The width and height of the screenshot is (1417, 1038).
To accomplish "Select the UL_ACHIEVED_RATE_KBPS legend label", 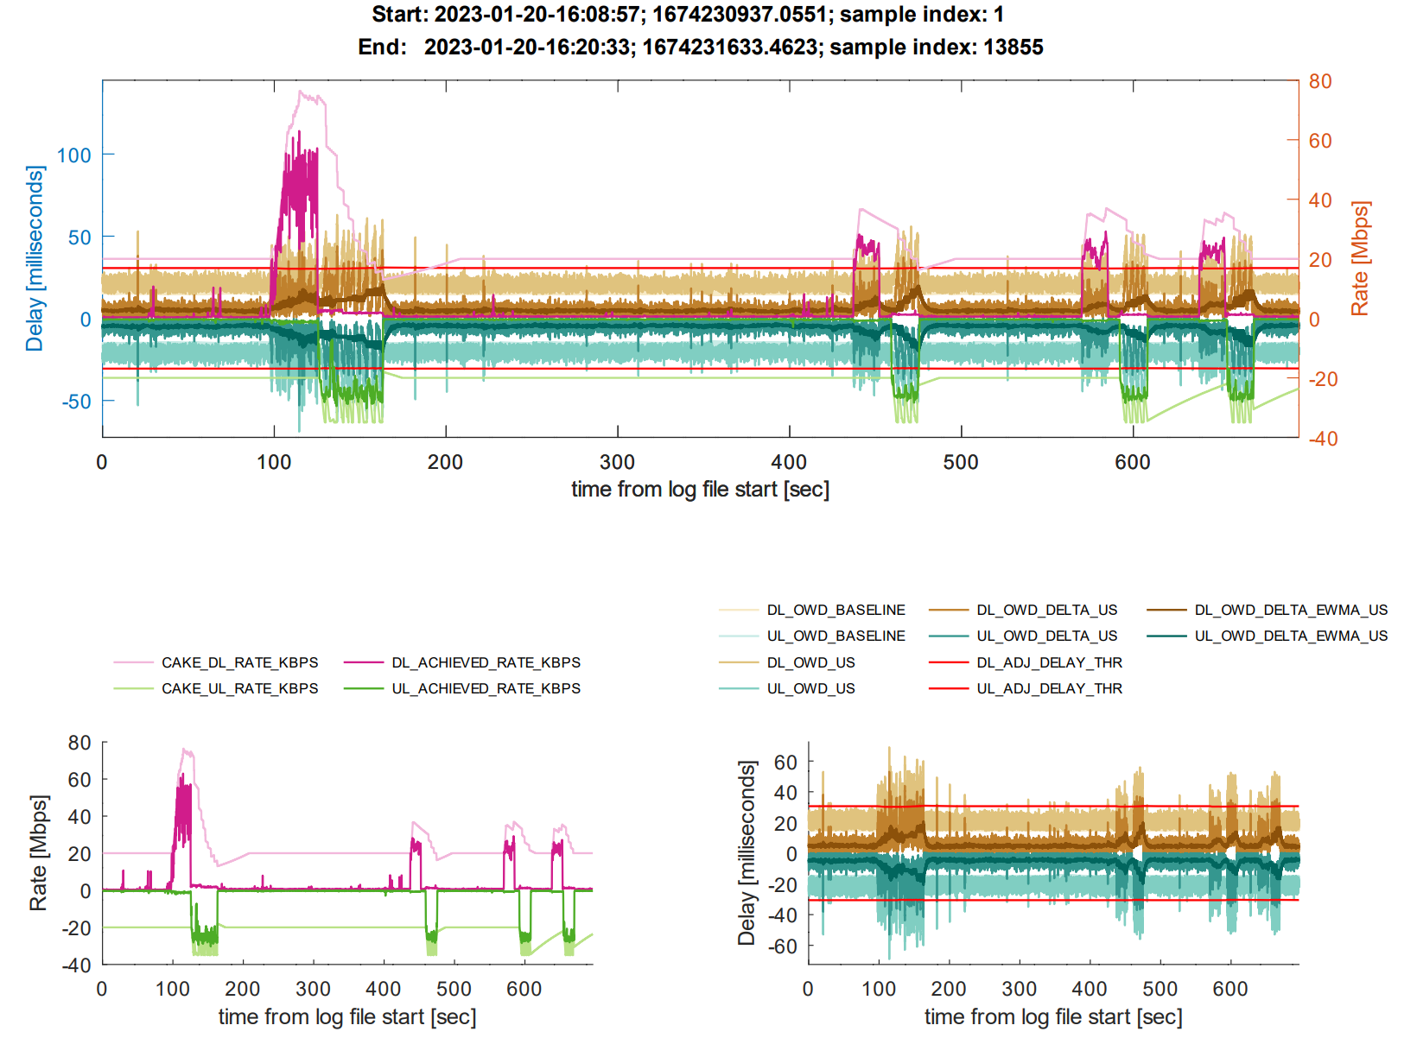I will coord(486,688).
